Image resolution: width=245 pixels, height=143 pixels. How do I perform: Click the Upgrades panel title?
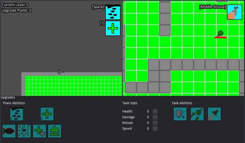coord(8,97)
